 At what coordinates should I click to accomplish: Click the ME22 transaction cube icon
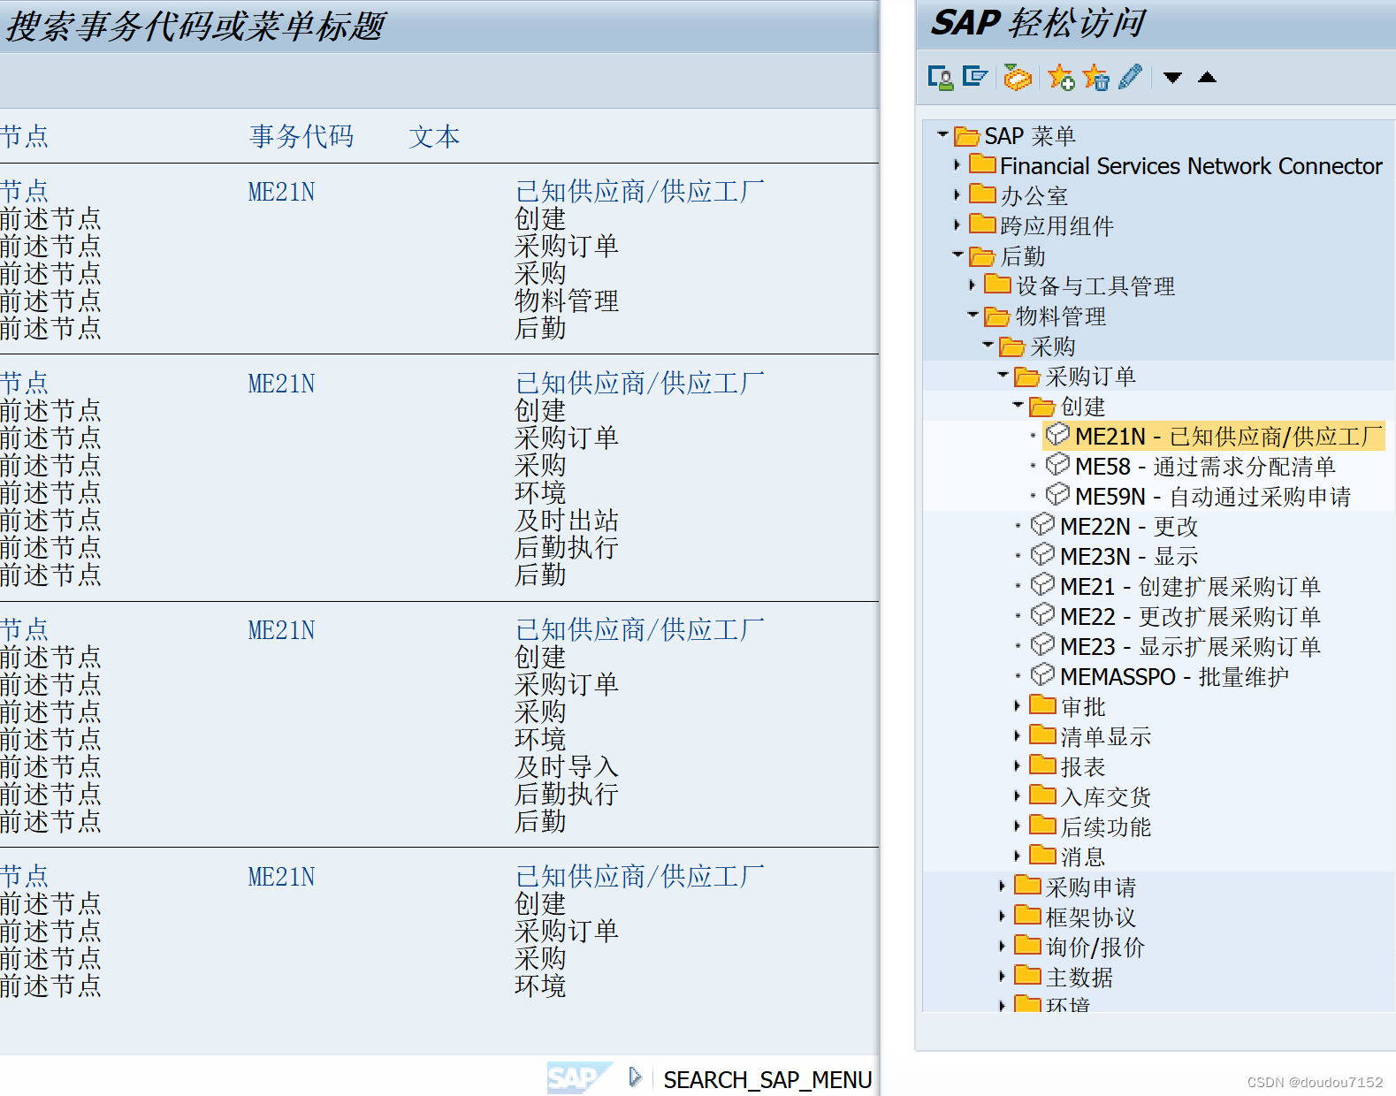tap(1042, 614)
